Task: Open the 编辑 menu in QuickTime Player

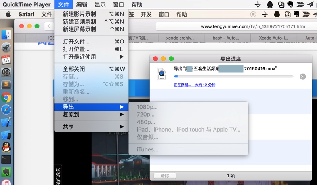Action: [82, 4]
